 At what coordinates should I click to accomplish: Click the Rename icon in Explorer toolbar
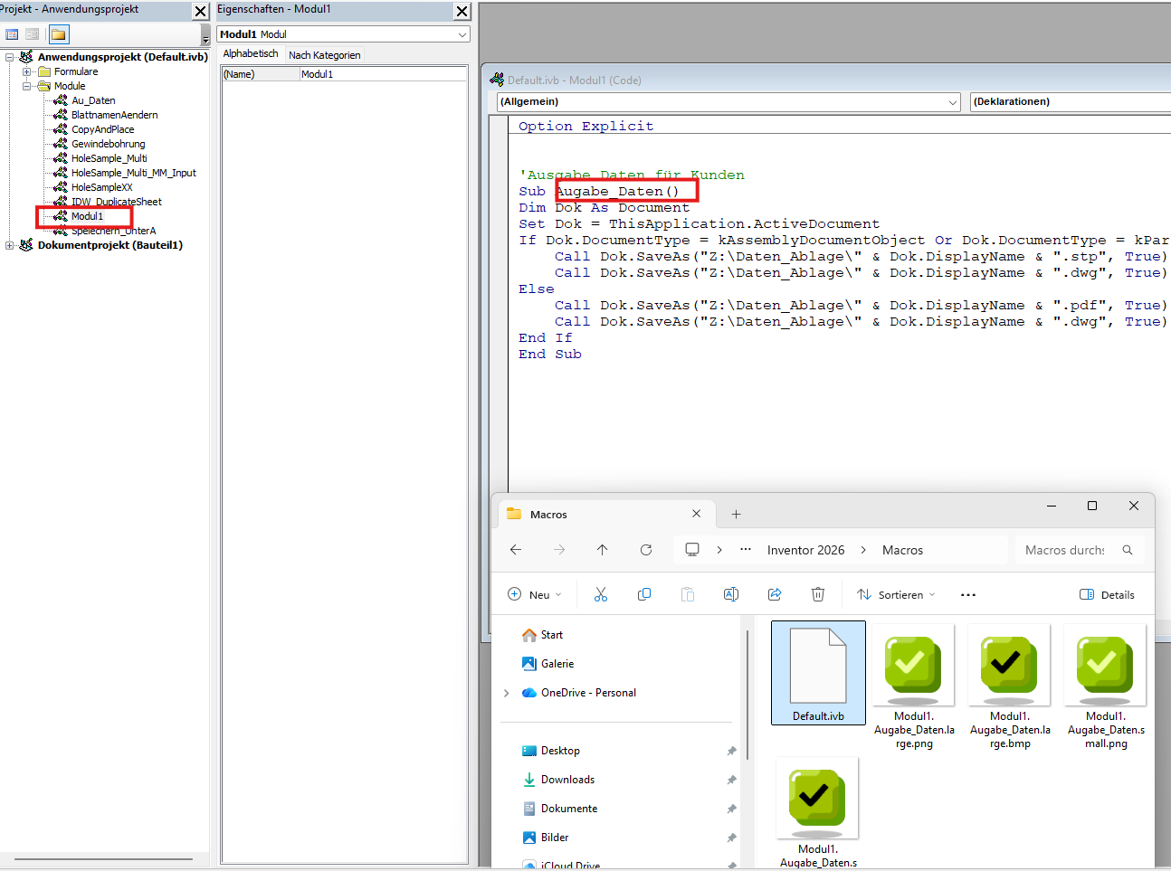731,594
